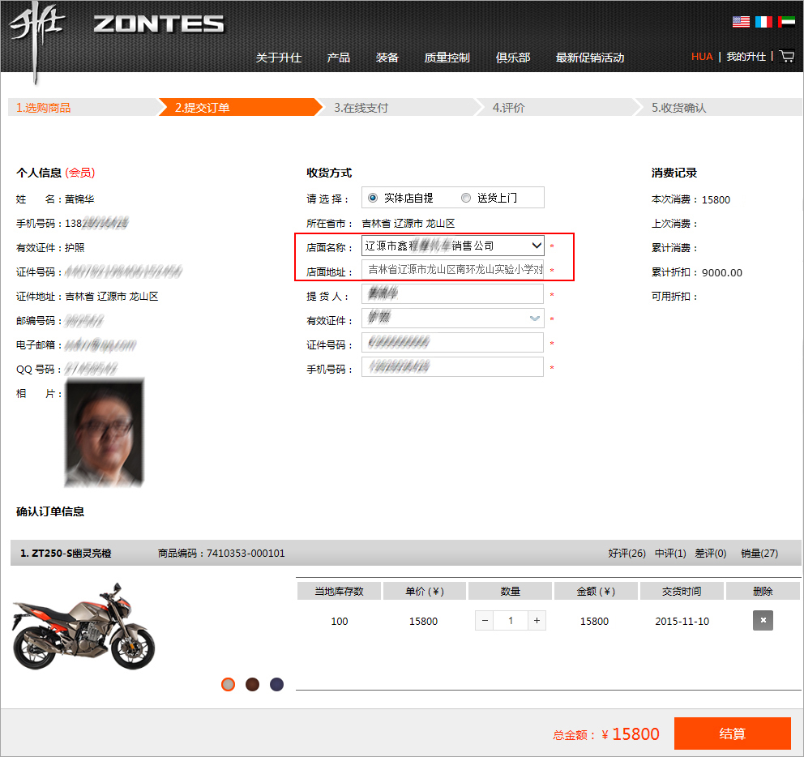The width and height of the screenshot is (804, 757).
Task: Select the French flag language icon
Action: (x=763, y=22)
